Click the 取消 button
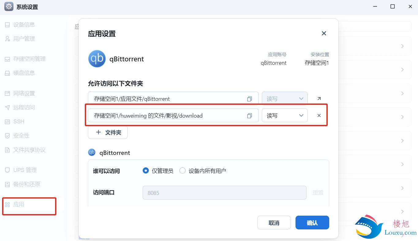 tap(274, 223)
